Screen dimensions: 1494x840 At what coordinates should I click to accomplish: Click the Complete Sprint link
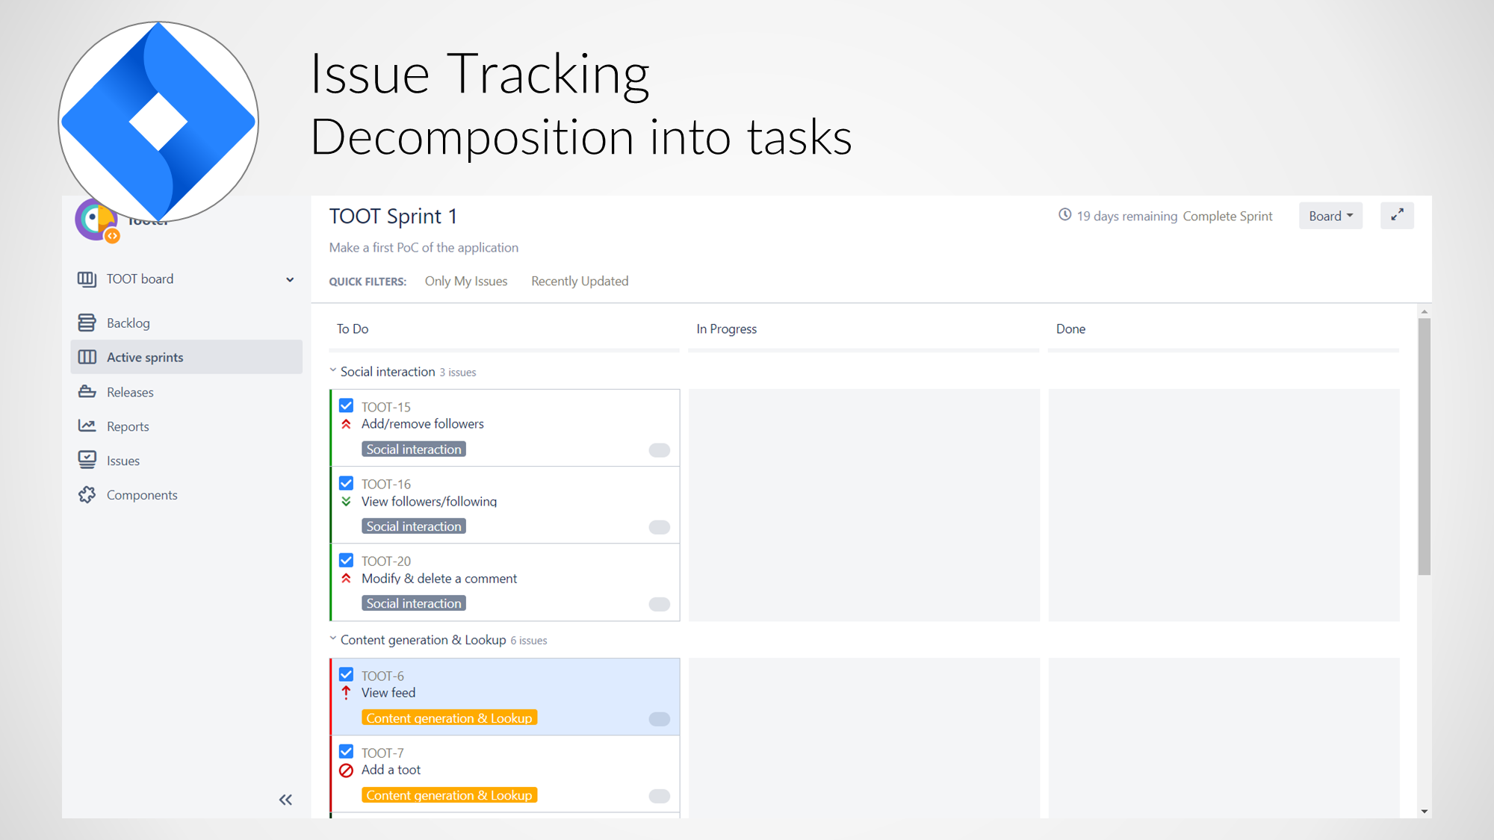[1227, 216]
